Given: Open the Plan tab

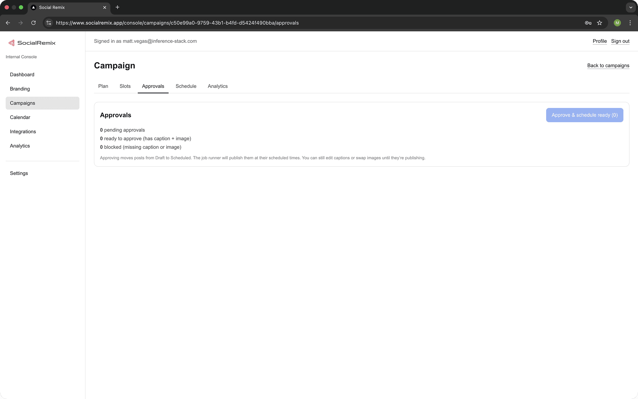Looking at the screenshot, I should click(103, 86).
